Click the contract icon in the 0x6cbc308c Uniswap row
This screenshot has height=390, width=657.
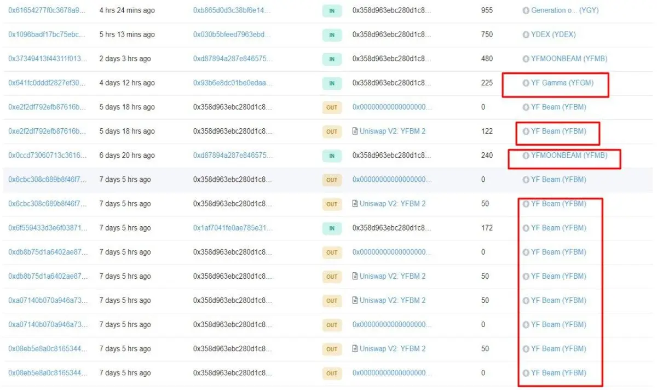(355, 203)
